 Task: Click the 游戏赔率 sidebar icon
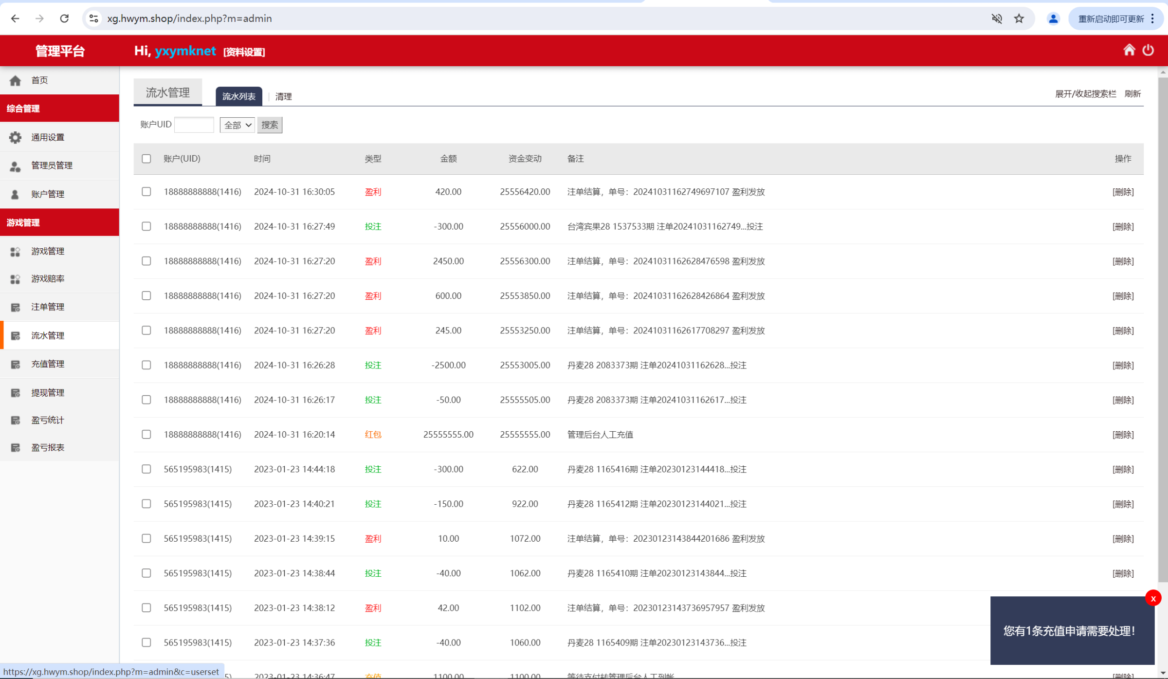pos(15,279)
